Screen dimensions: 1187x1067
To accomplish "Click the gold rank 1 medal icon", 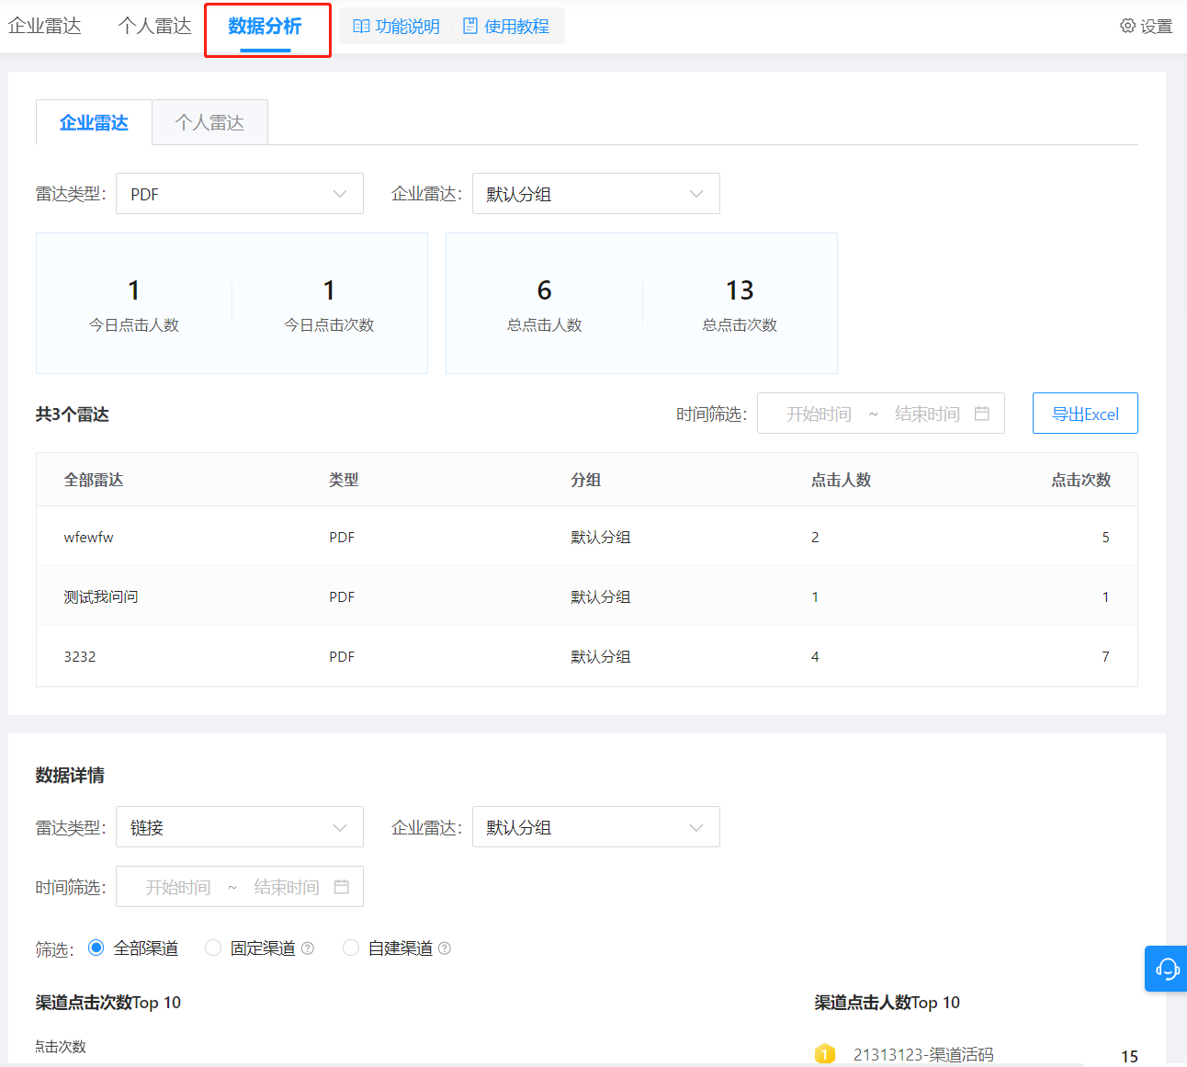I will [825, 1054].
